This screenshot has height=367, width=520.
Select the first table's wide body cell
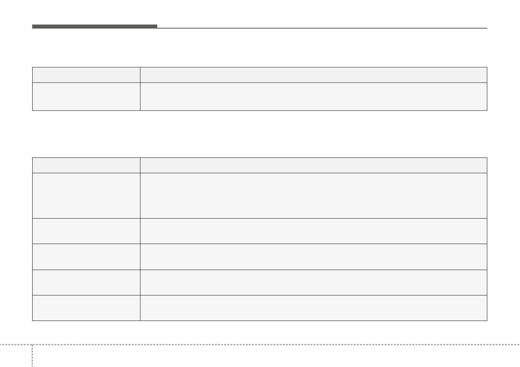314,97
